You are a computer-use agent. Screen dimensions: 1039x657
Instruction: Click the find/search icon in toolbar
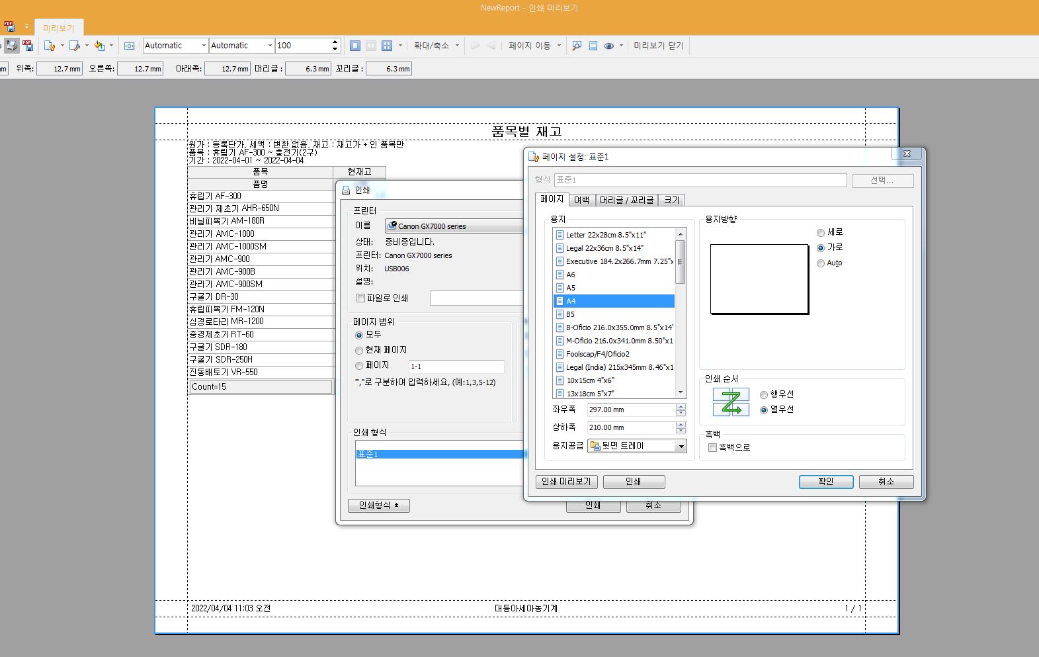[x=577, y=46]
